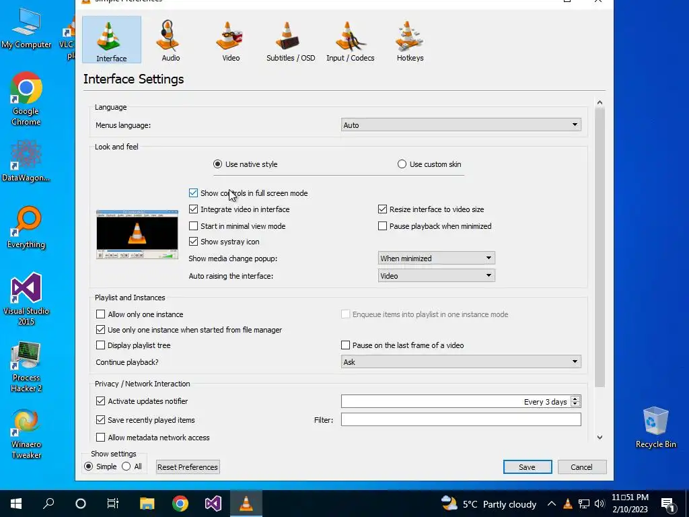Cancel the preferences dialog
Viewport: 689px width, 517px height.
[x=581, y=467]
